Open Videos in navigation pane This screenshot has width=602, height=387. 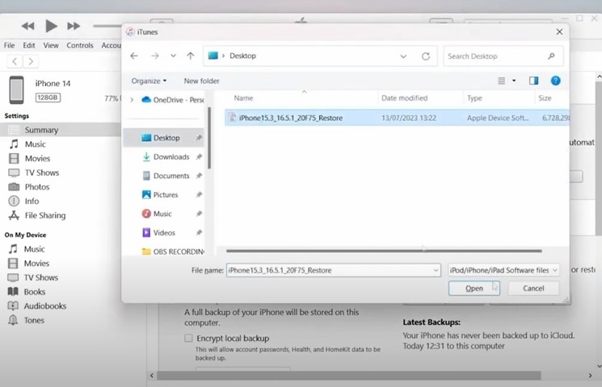coord(164,232)
